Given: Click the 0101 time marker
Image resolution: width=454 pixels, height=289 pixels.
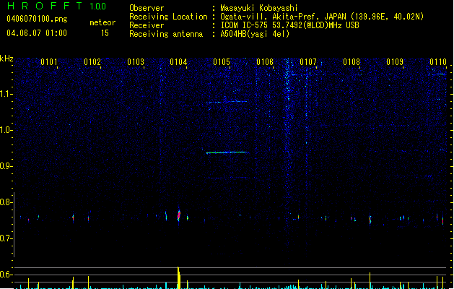Looking at the screenshot, I should [48, 62].
